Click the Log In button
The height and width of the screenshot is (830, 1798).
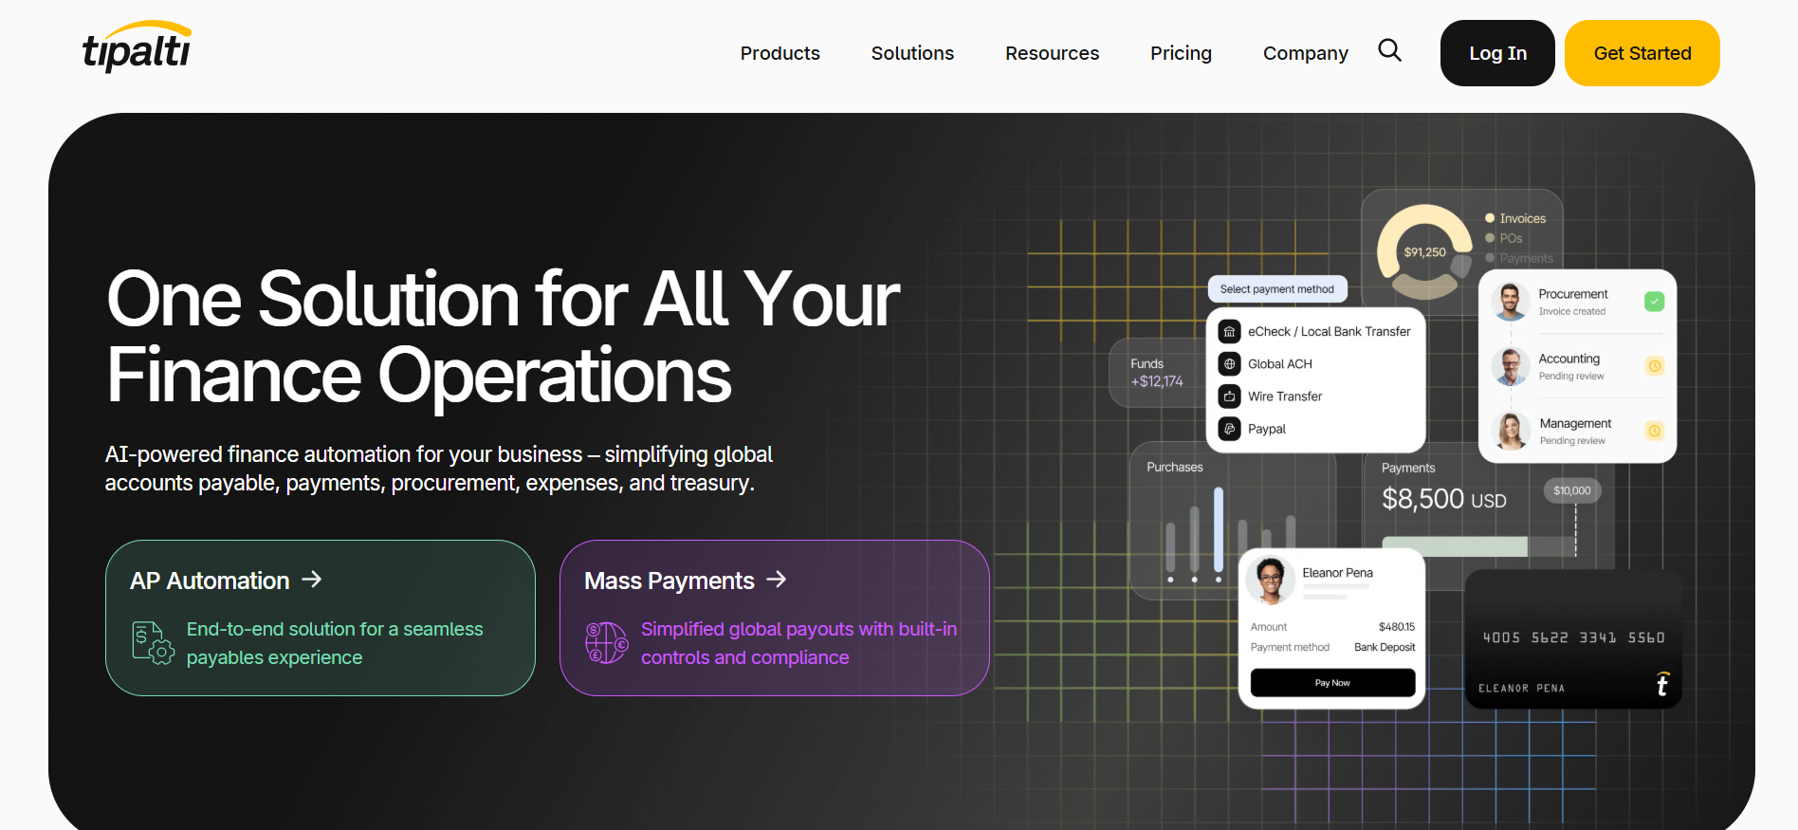pos(1497,53)
